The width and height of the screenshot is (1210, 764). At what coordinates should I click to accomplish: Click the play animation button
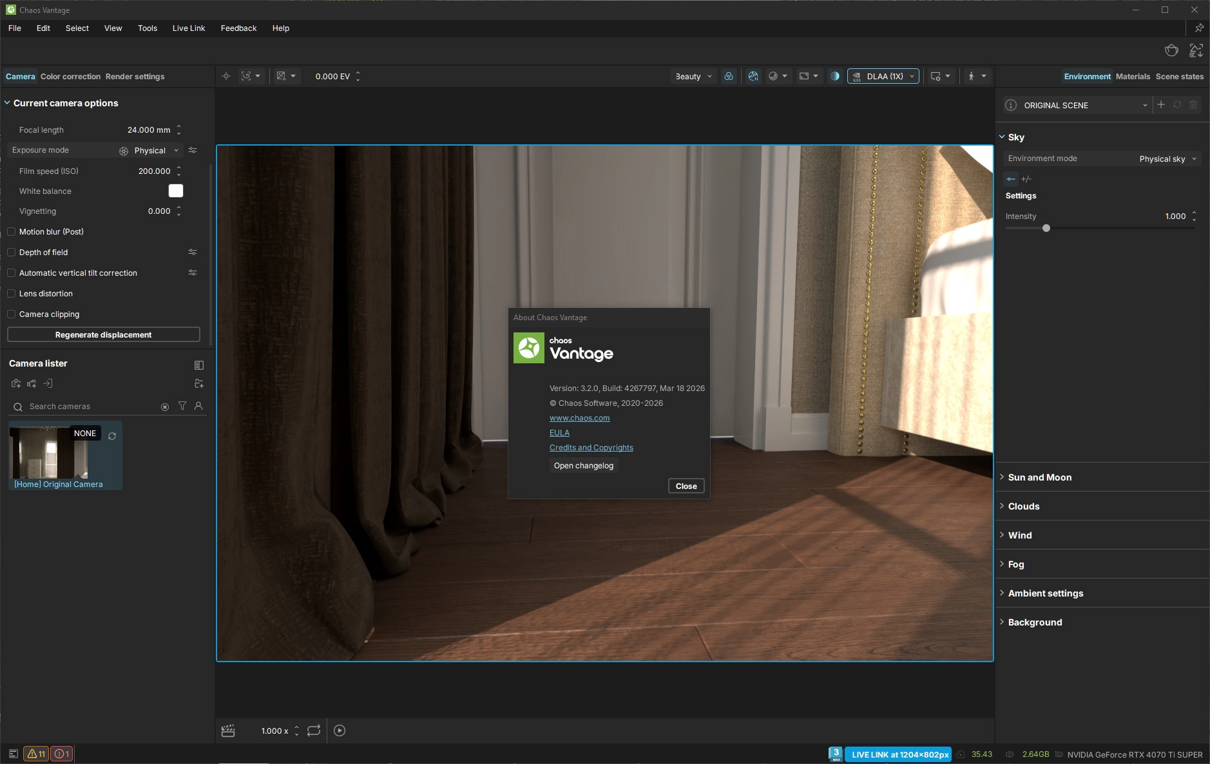click(x=340, y=731)
